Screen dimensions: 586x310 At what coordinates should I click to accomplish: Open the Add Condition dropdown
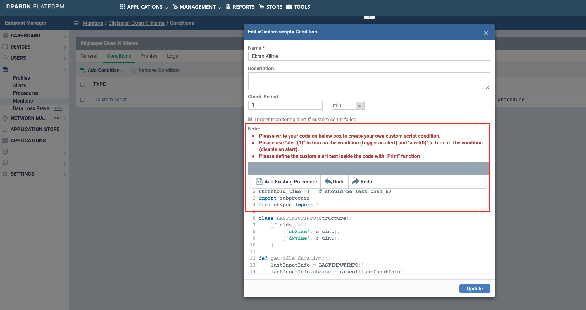click(x=102, y=70)
